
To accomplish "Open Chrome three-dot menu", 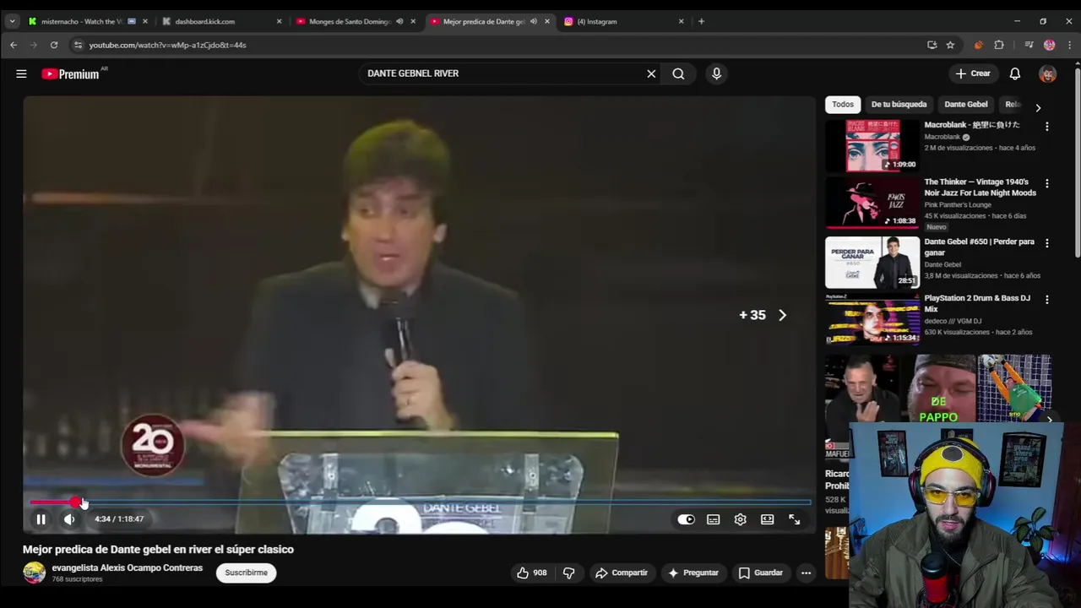I will coord(1070,45).
